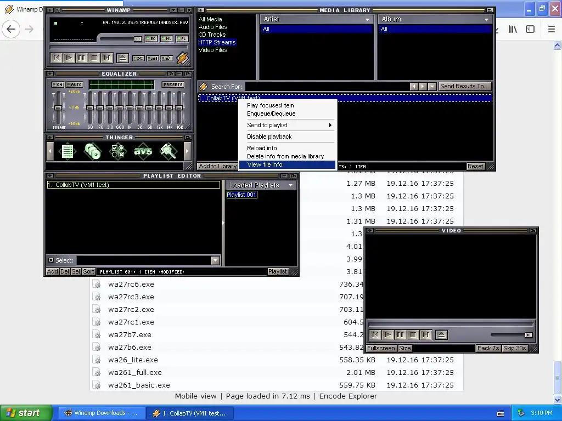562x421 pixels.
Task: Select Video Files in Media Library
Action: pyautogui.click(x=213, y=50)
